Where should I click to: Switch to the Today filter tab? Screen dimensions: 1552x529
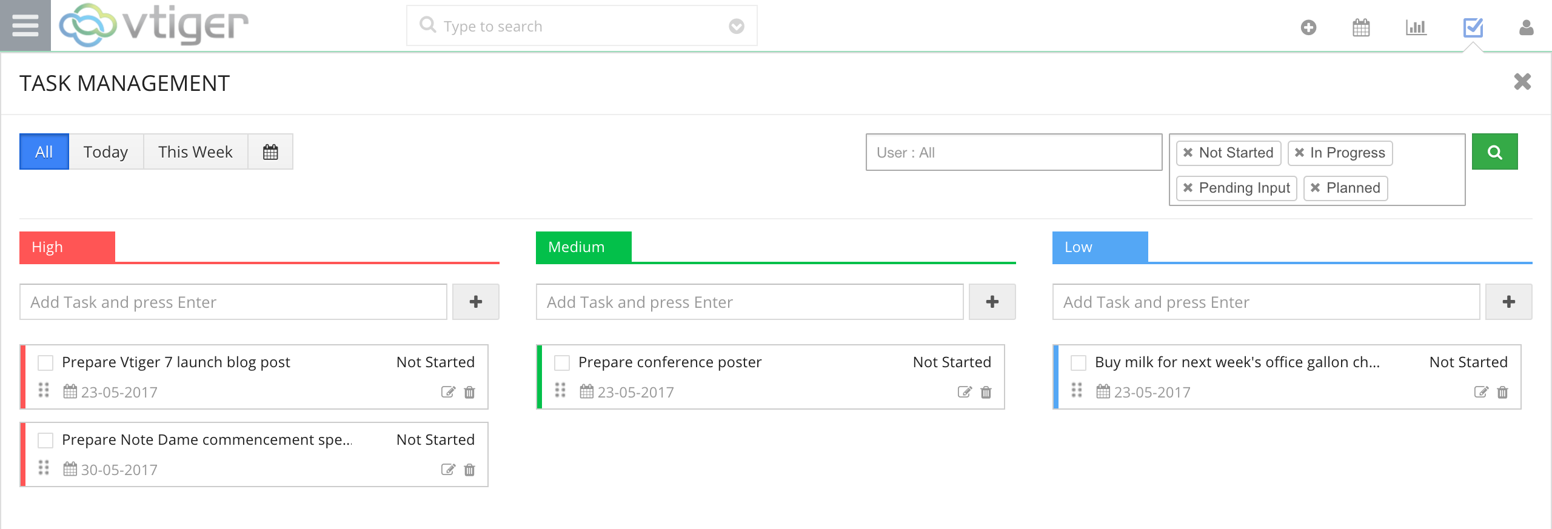pos(105,151)
